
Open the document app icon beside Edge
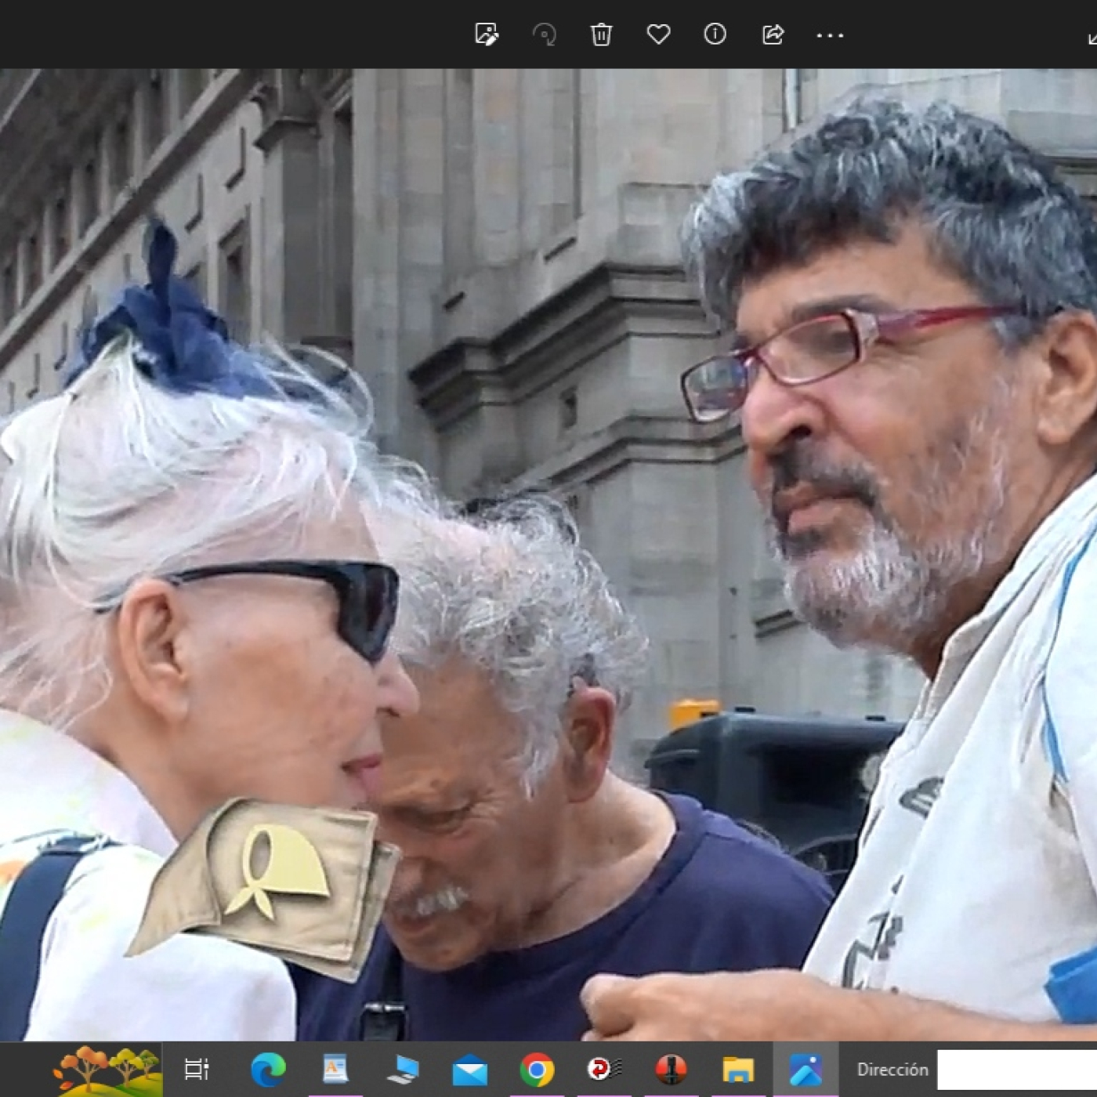[x=335, y=1070]
